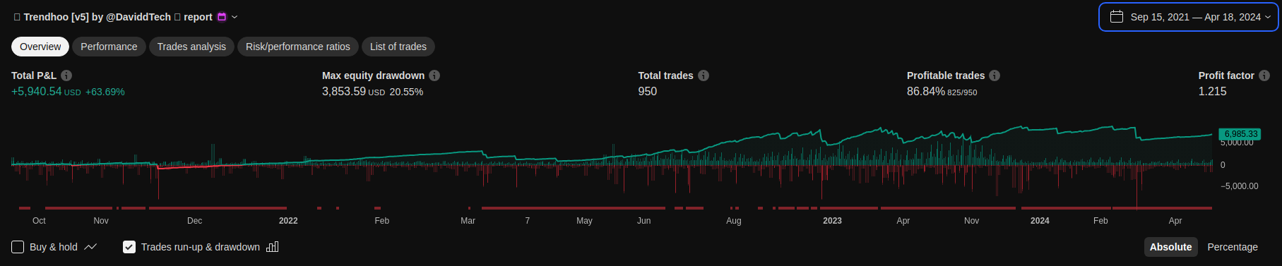Click the info icon beside Profitable trades
The image size is (1282, 266).
pos(995,75)
